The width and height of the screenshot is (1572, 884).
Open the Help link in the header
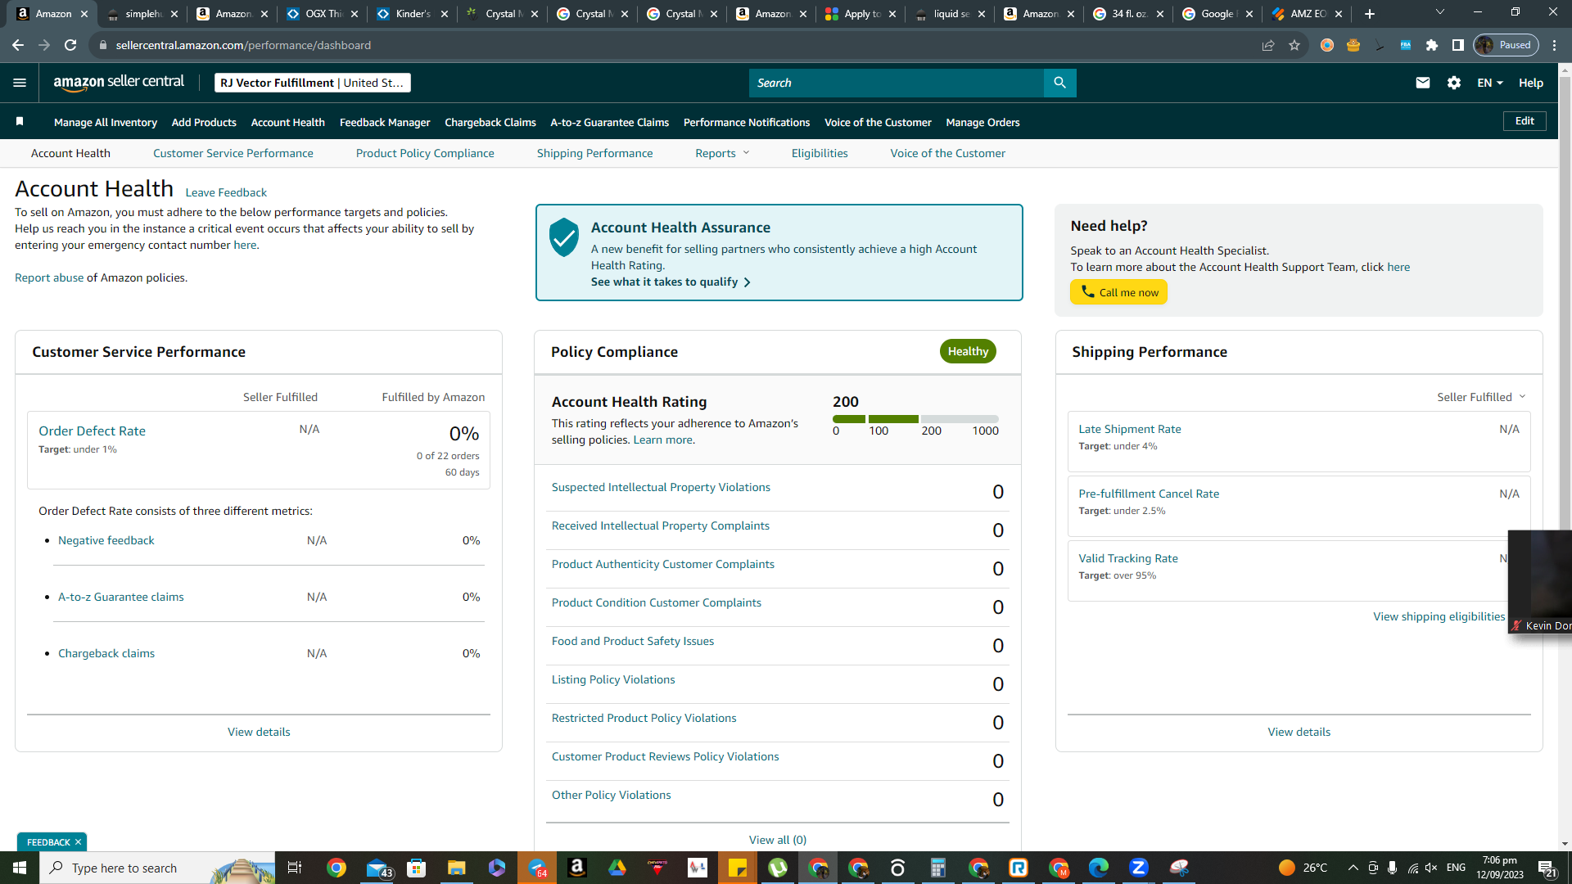pyautogui.click(x=1531, y=83)
